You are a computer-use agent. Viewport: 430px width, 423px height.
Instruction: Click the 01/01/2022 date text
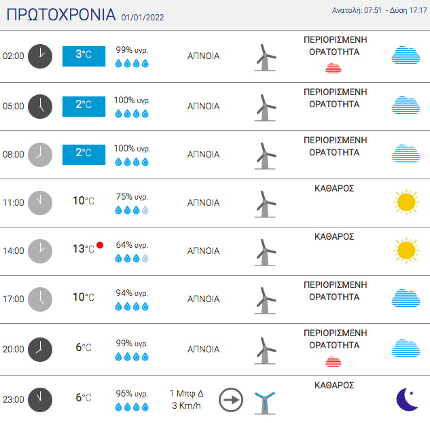pyautogui.click(x=143, y=18)
